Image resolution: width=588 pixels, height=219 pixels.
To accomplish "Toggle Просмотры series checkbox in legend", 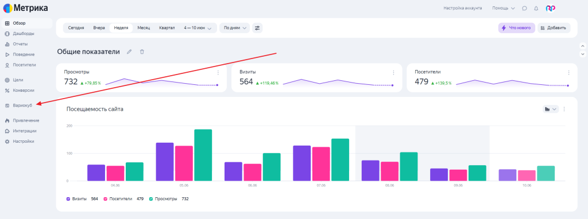I will pyautogui.click(x=151, y=199).
